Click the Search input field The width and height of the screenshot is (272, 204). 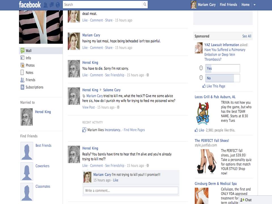click(x=103, y=5)
